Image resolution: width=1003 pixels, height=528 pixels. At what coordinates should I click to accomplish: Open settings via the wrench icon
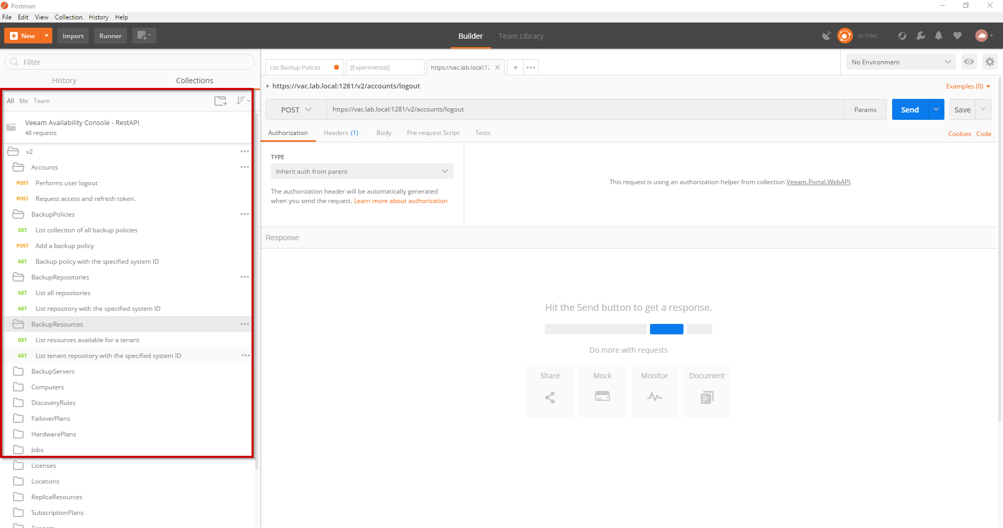click(x=920, y=36)
